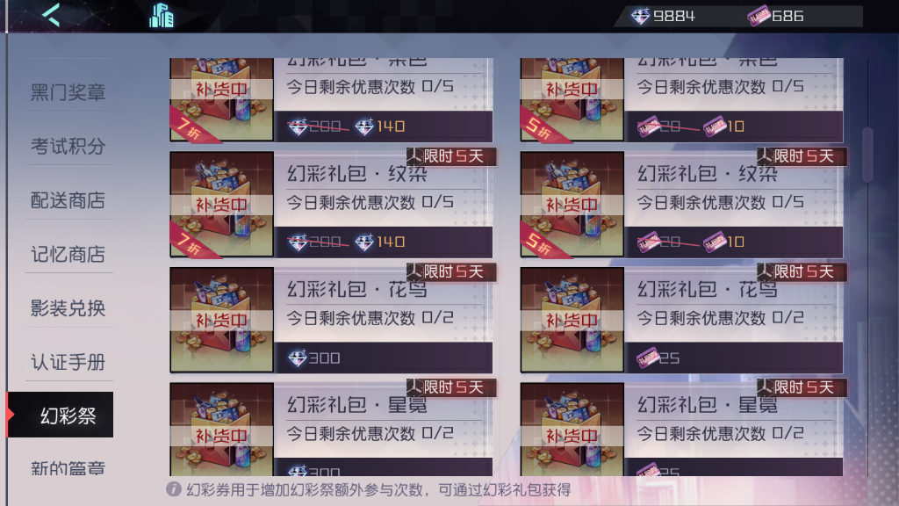Tap the clock icon on left 纹染 限时5天 tag
This screenshot has height=506, width=899.
[x=414, y=155]
